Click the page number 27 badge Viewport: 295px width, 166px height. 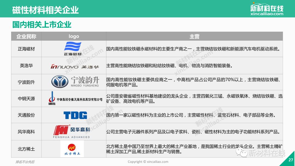(291, 160)
